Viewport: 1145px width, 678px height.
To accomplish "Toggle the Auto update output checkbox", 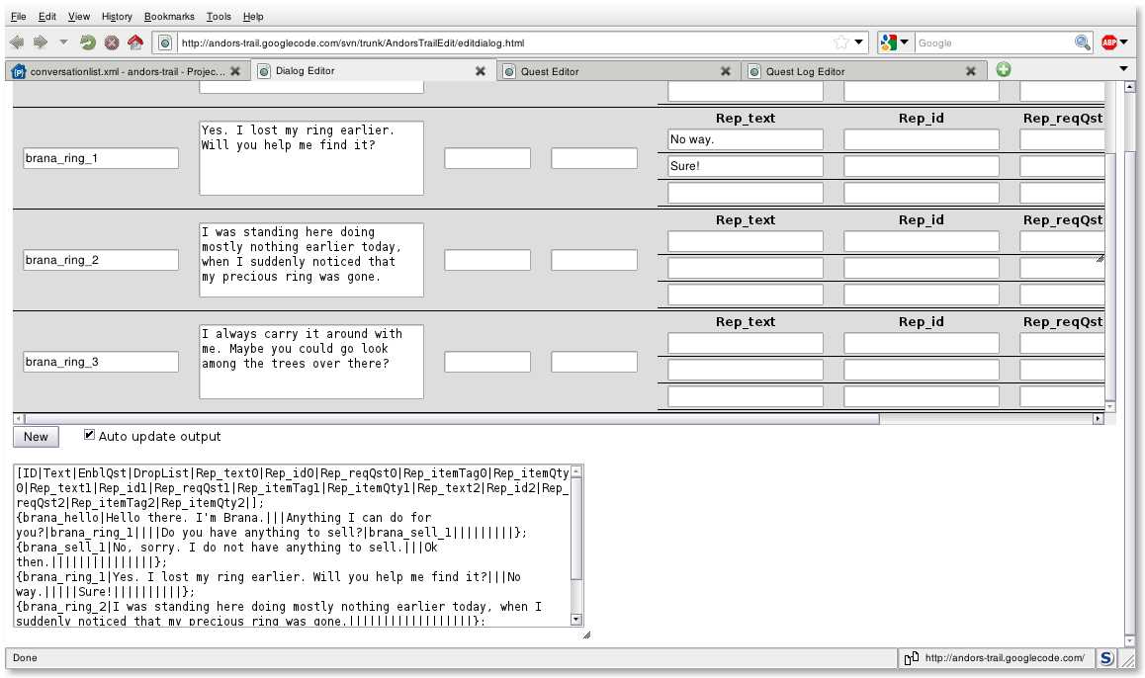I will click(90, 435).
